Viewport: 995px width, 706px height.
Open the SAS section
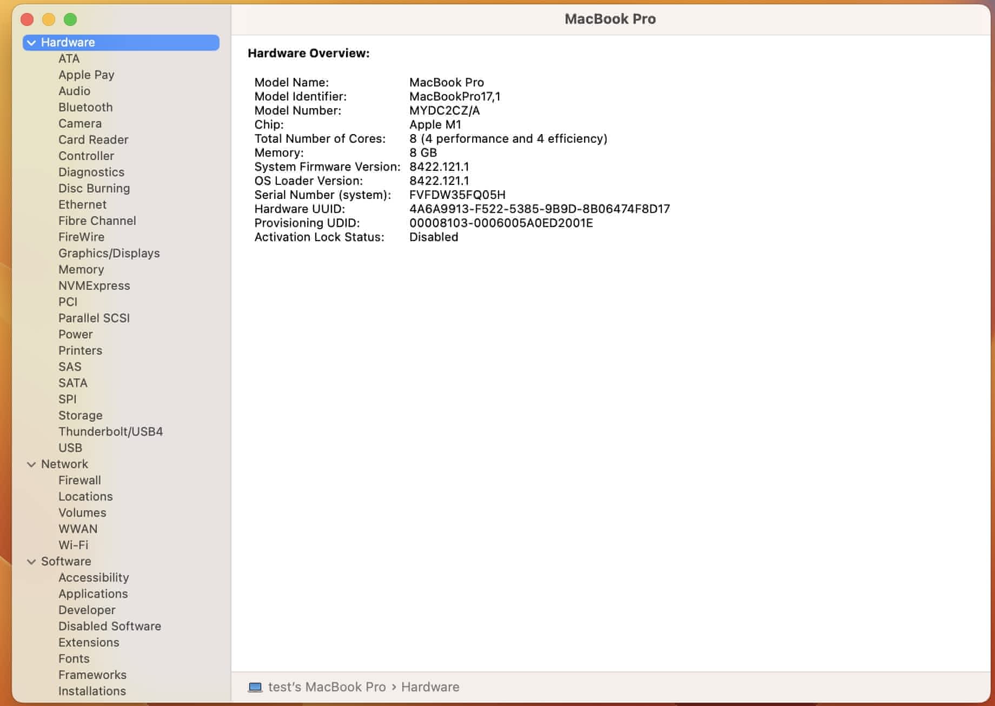pyautogui.click(x=70, y=367)
